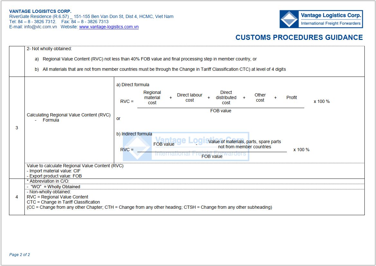376x266 pixels.
Task: Click 'Calculating Regional Value Content (RVC)' cell text
Action: pyautogui.click(x=69, y=115)
